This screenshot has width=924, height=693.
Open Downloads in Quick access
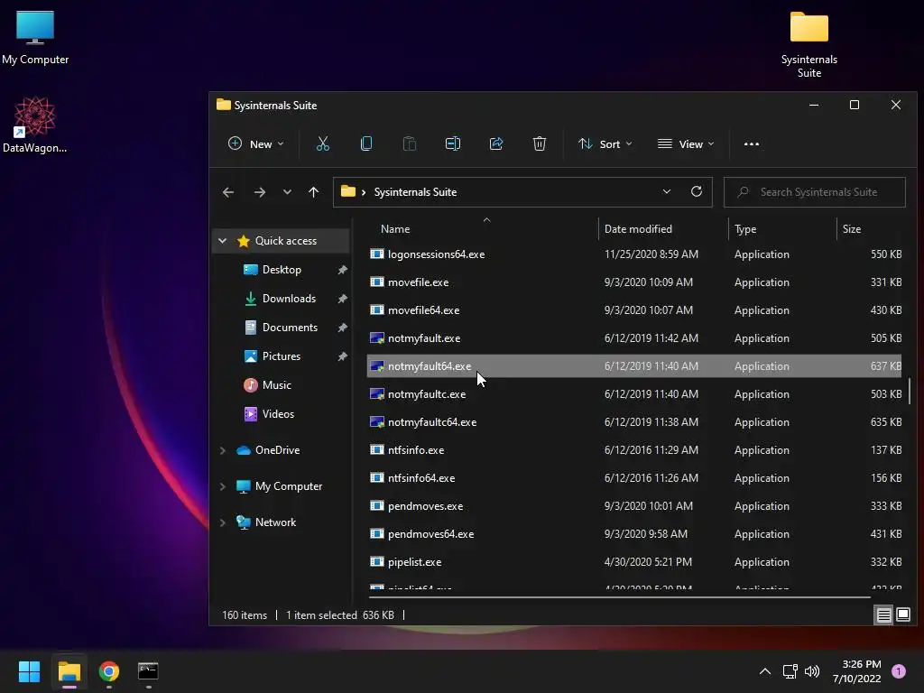(289, 298)
